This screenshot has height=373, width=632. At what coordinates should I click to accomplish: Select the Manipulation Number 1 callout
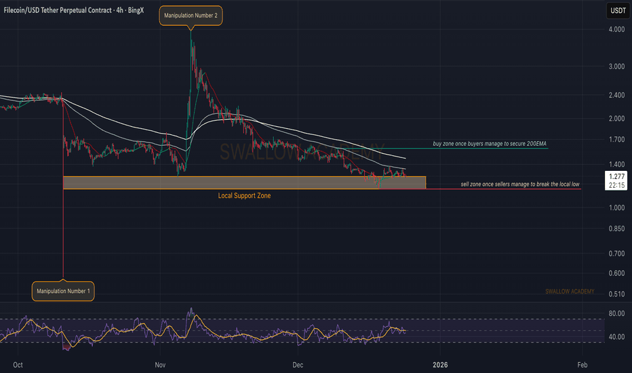coord(63,291)
